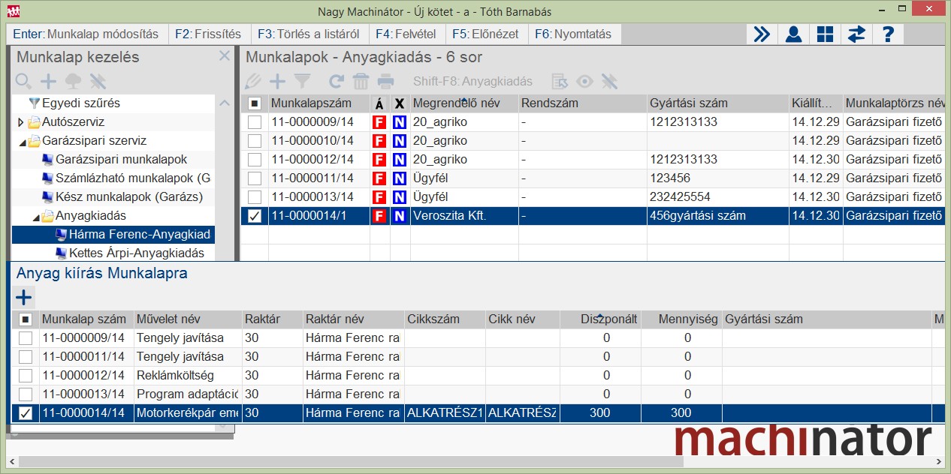Check the box for worksheet 11-0000011/14 in Munkalapok
Image resolution: width=951 pixels, height=474 pixels.
[255, 178]
